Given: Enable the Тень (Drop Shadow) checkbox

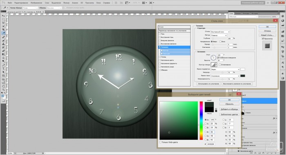Looking at the screenshot, I should (x=160, y=34).
